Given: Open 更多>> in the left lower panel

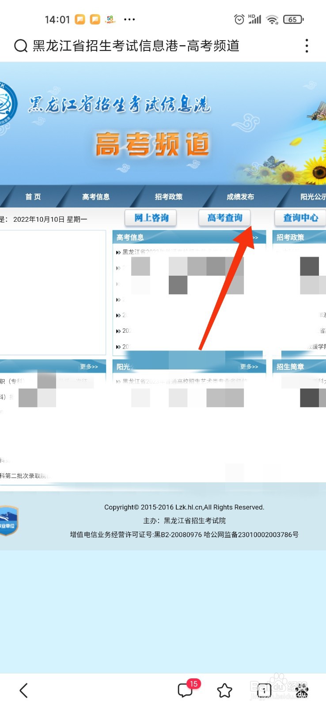Looking at the screenshot, I should pos(89,366).
